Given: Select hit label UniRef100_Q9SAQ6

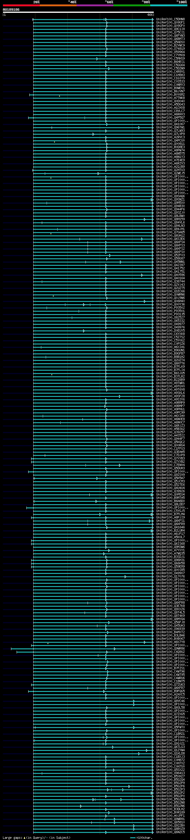Looking at the screenshot, I should coord(170,196).
